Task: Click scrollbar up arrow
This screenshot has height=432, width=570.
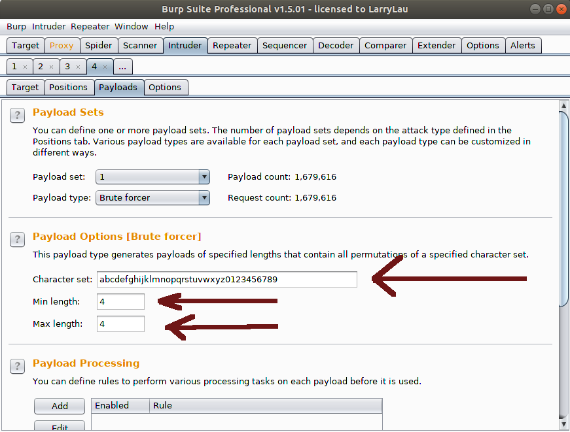Action: (564, 106)
